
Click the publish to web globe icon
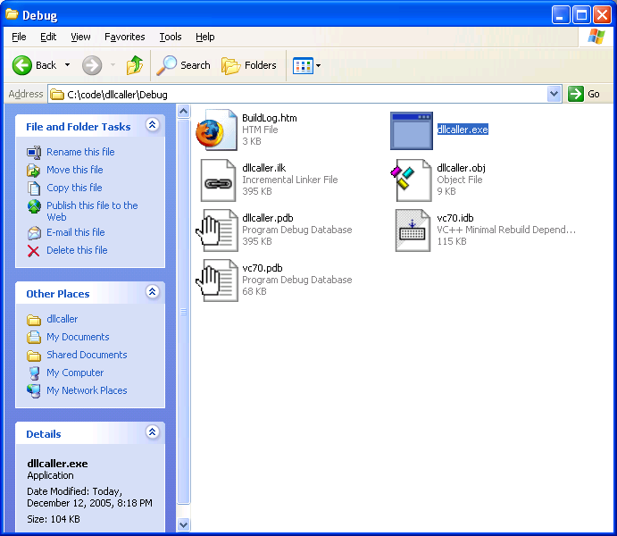tap(34, 206)
